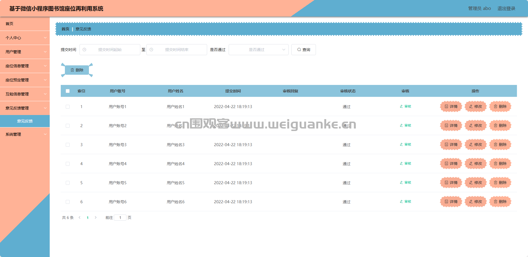
Task: Click the 退出登录 logout link
Action: [x=506, y=8]
